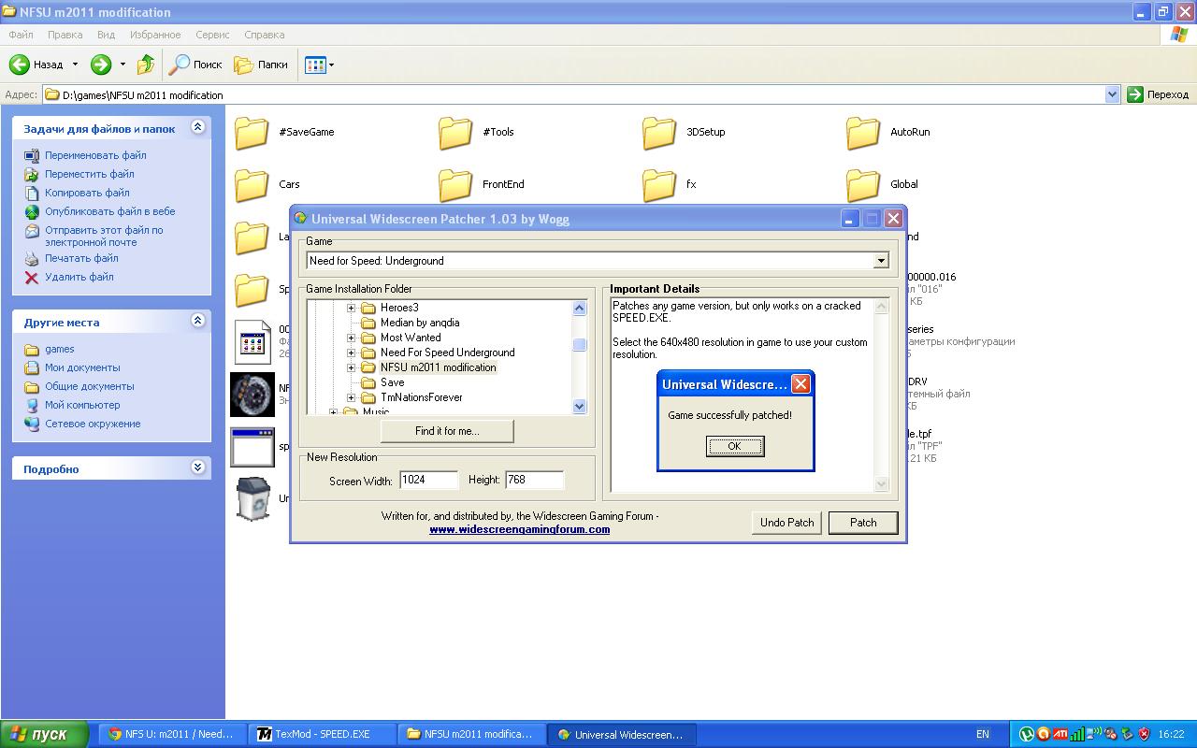Open the Explorer address bar dropdown
The width and height of the screenshot is (1197, 748).
click(1112, 94)
